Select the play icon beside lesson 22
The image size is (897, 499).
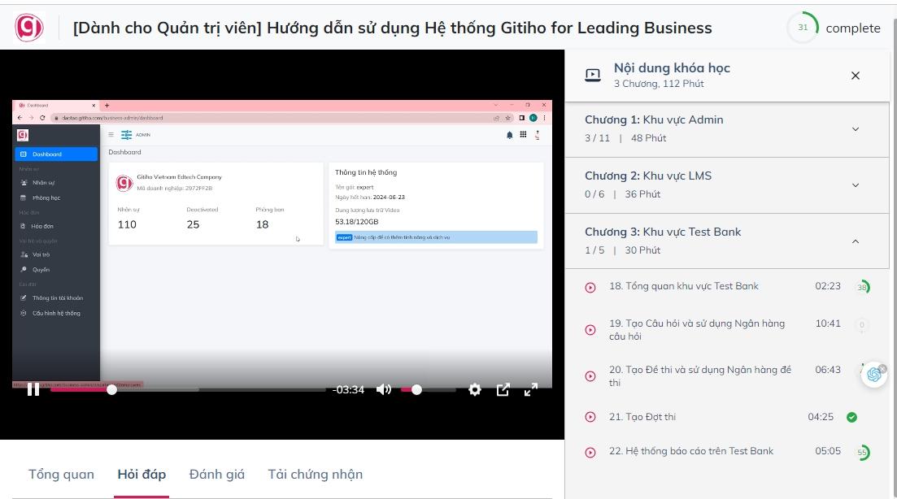[x=590, y=451]
